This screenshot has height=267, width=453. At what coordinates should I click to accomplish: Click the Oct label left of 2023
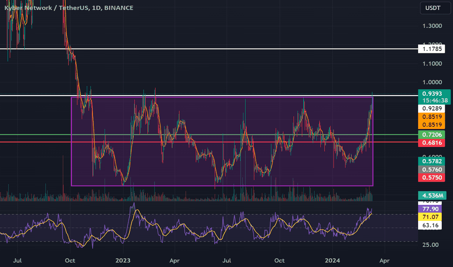coord(70,260)
